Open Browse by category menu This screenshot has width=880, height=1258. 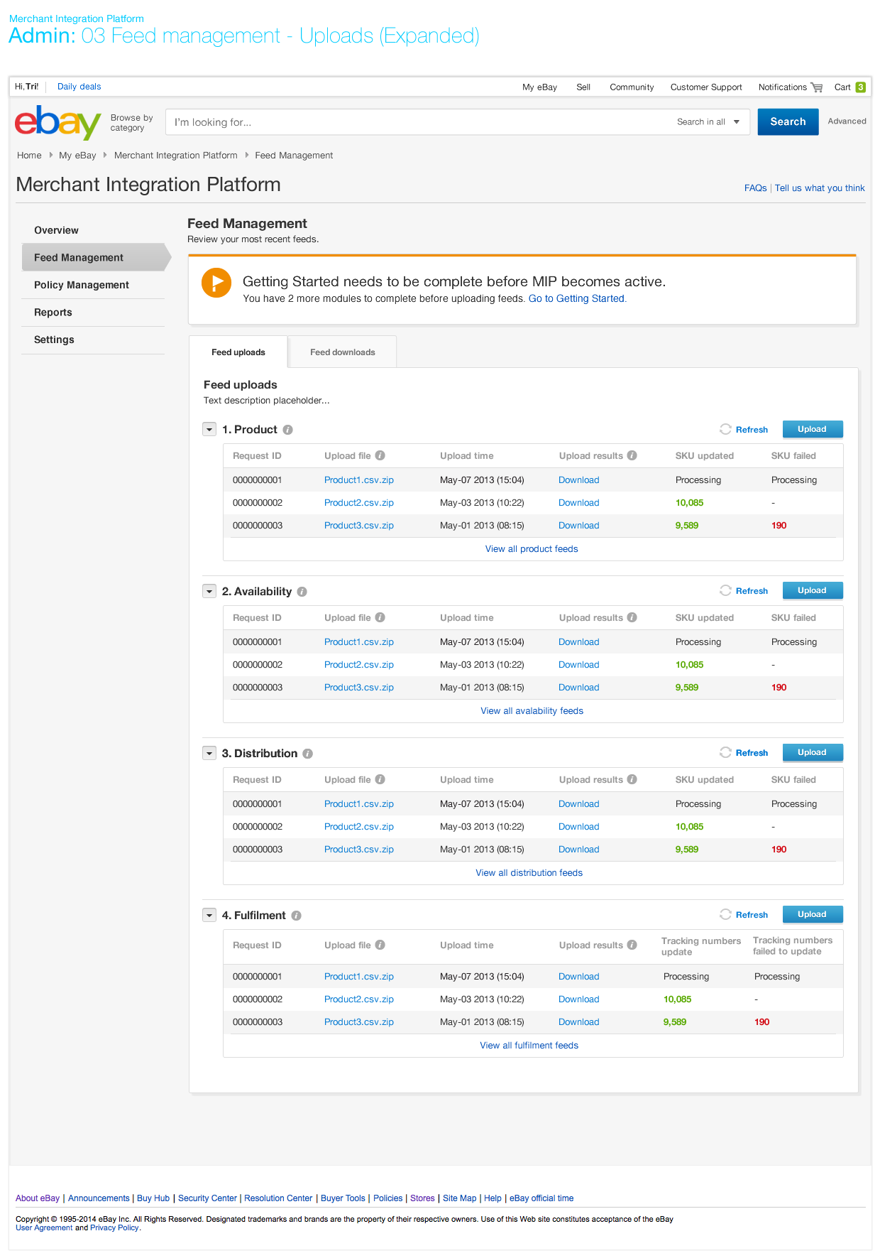point(131,123)
